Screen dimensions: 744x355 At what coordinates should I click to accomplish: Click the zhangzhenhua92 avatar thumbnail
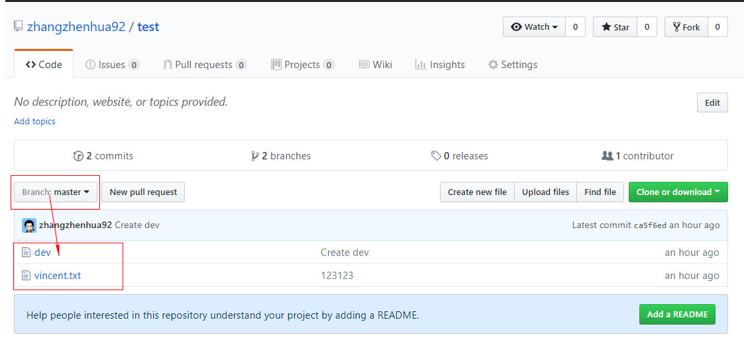pos(29,225)
